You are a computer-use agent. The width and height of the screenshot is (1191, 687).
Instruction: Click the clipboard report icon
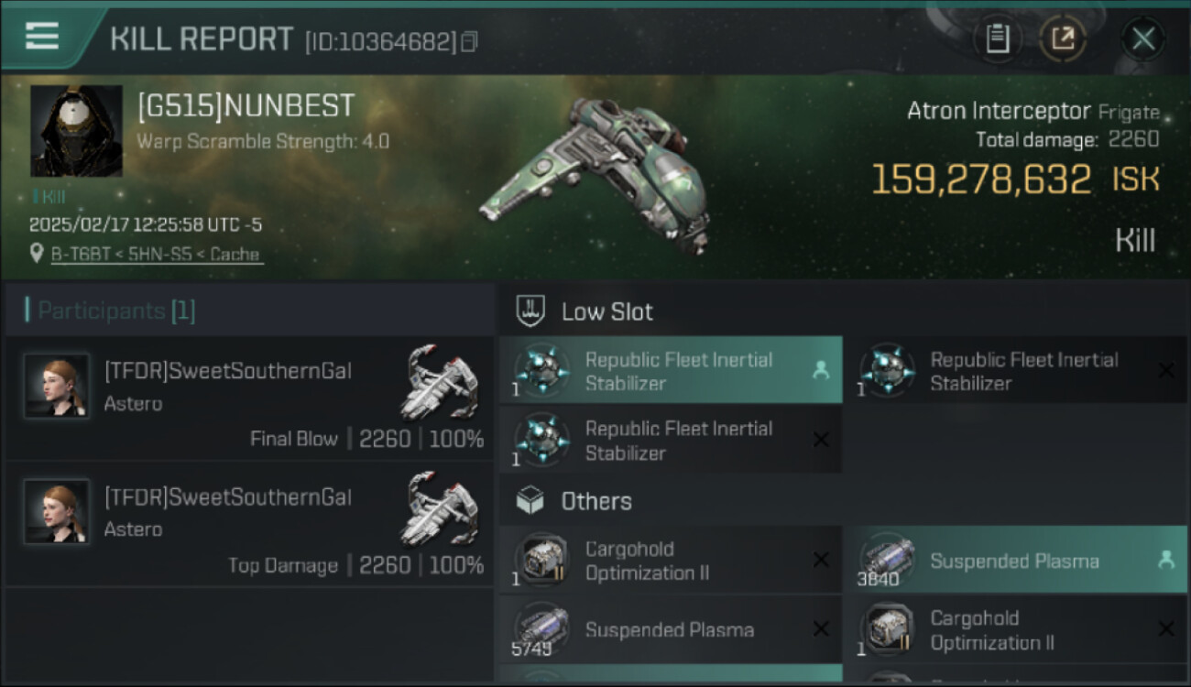[997, 38]
